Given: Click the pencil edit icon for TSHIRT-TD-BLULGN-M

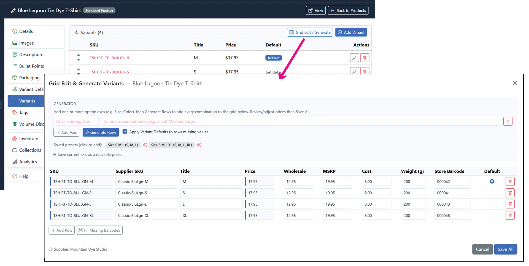Looking at the screenshot, I should (355, 58).
